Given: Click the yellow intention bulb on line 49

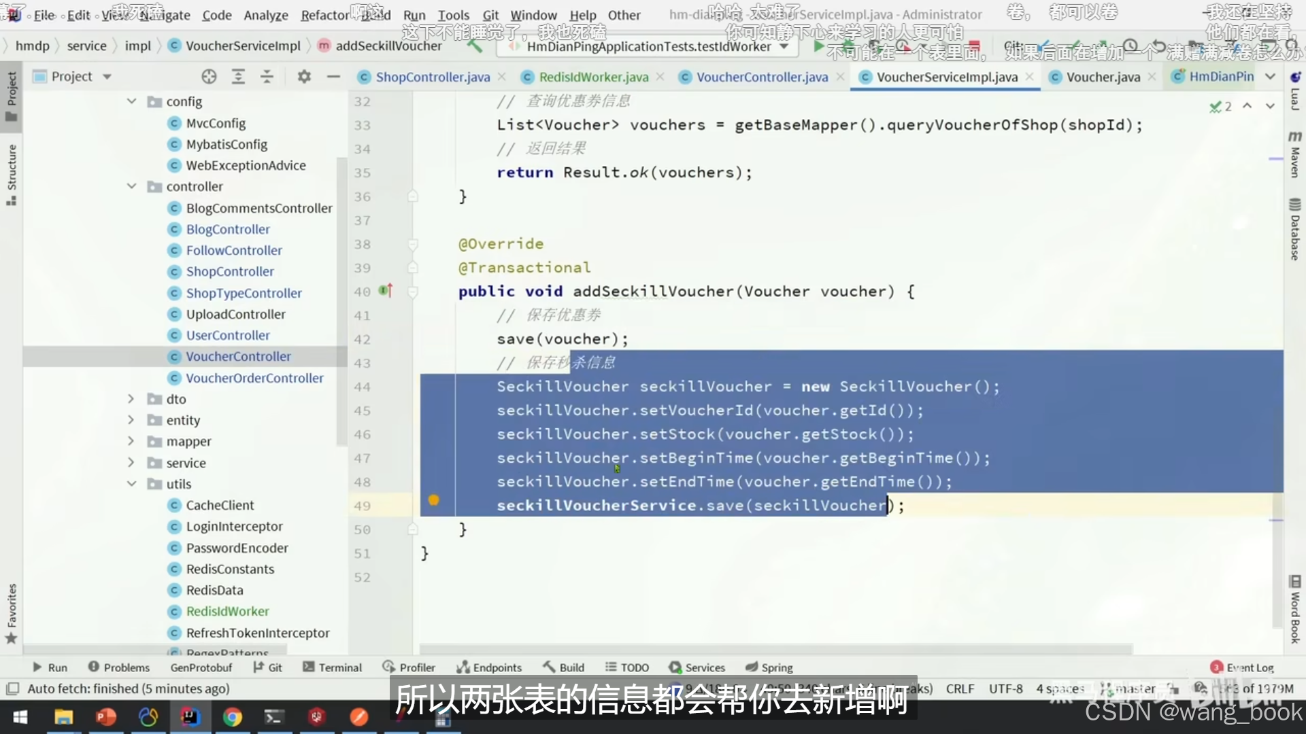Looking at the screenshot, I should click(x=434, y=500).
